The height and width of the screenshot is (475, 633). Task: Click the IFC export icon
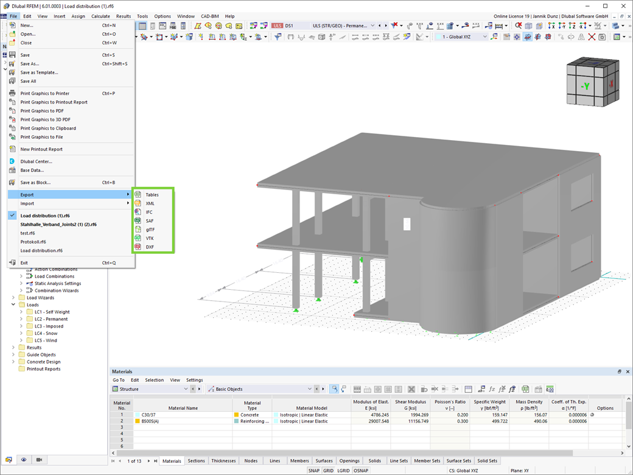click(138, 212)
